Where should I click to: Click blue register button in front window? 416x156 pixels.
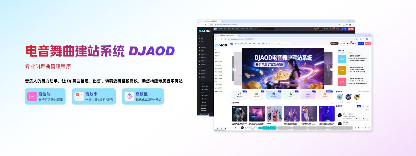(x=361, y=43)
